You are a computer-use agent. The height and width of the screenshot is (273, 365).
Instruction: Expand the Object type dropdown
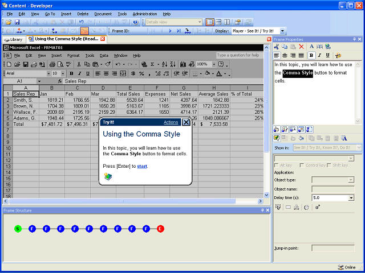coord(351,180)
